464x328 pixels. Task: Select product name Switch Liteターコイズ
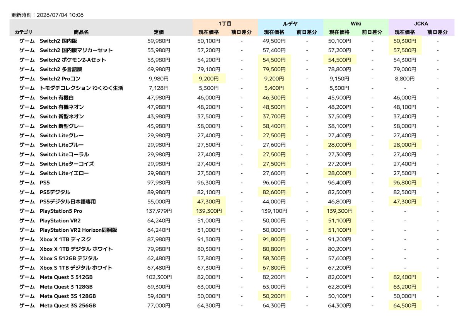67,164
